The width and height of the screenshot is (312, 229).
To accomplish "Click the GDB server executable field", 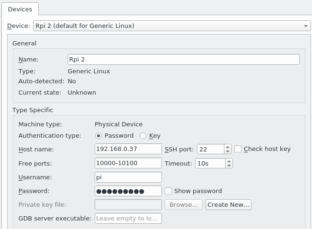I will point(128,218).
